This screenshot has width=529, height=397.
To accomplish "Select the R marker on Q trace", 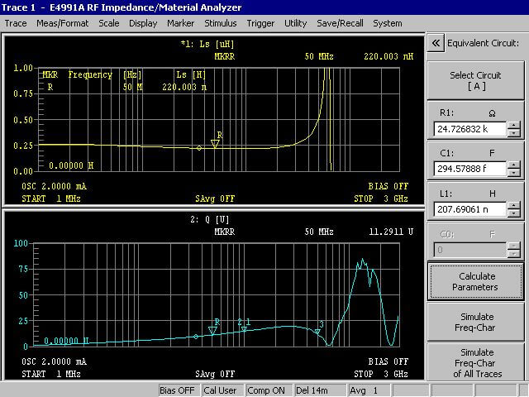I will (x=212, y=331).
